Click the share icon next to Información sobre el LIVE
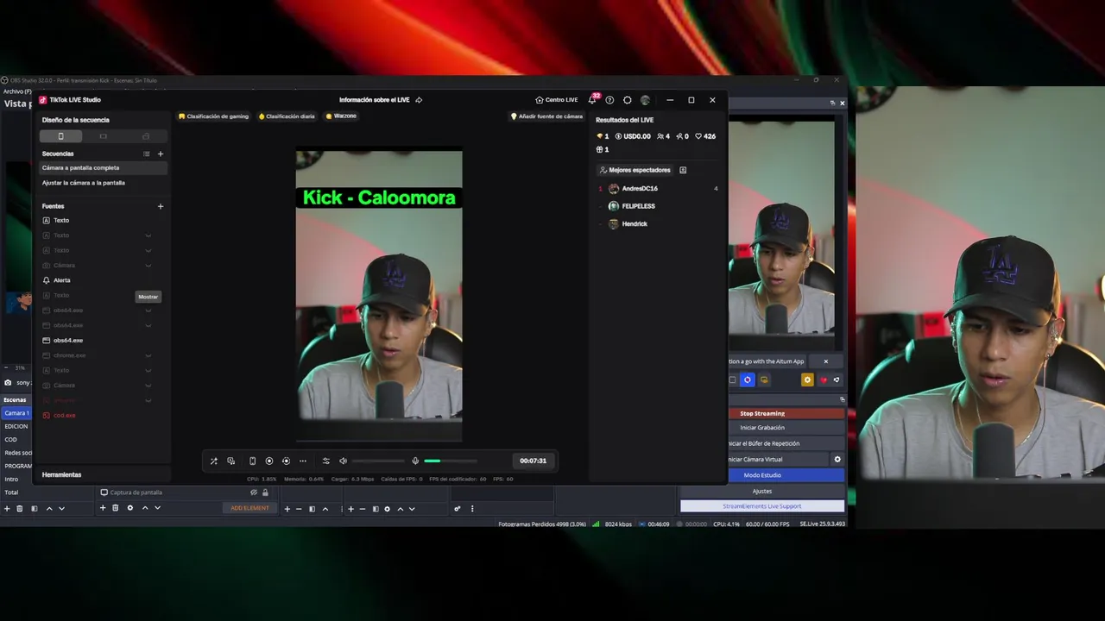The width and height of the screenshot is (1105, 621). coord(419,100)
